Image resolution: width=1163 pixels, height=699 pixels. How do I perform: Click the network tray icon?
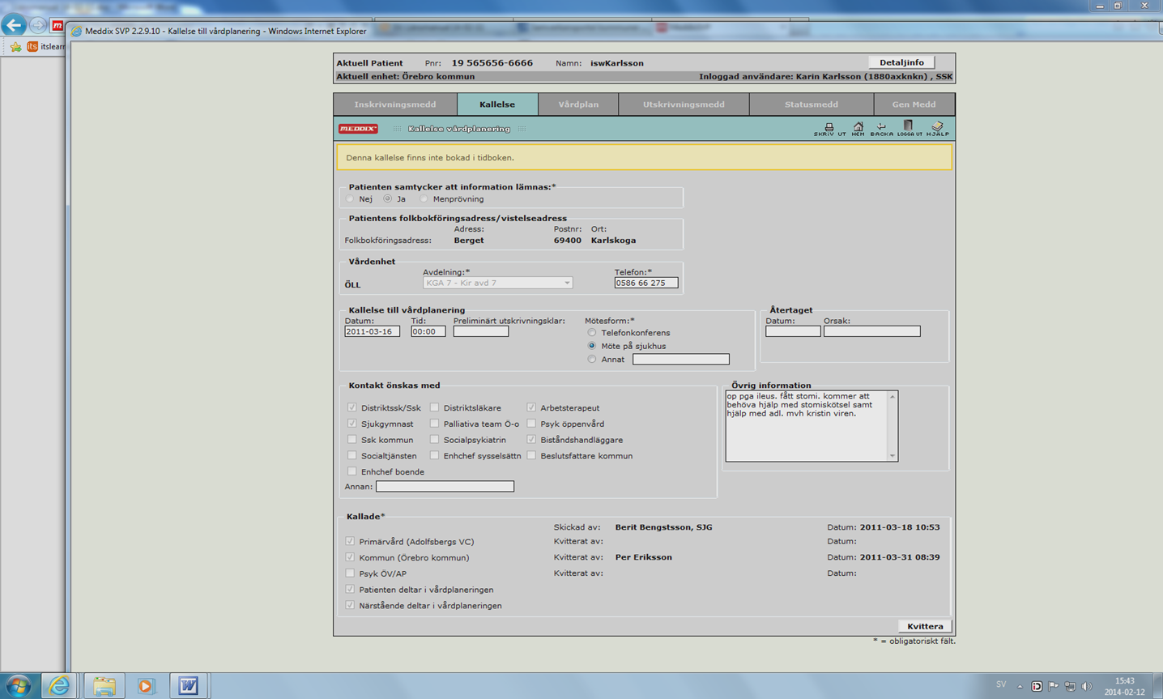click(1070, 686)
